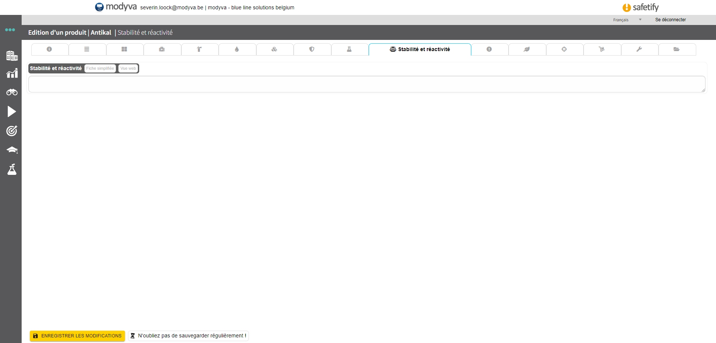Open the leaf ecology tab
The width and height of the screenshot is (716, 343).
[x=527, y=49]
